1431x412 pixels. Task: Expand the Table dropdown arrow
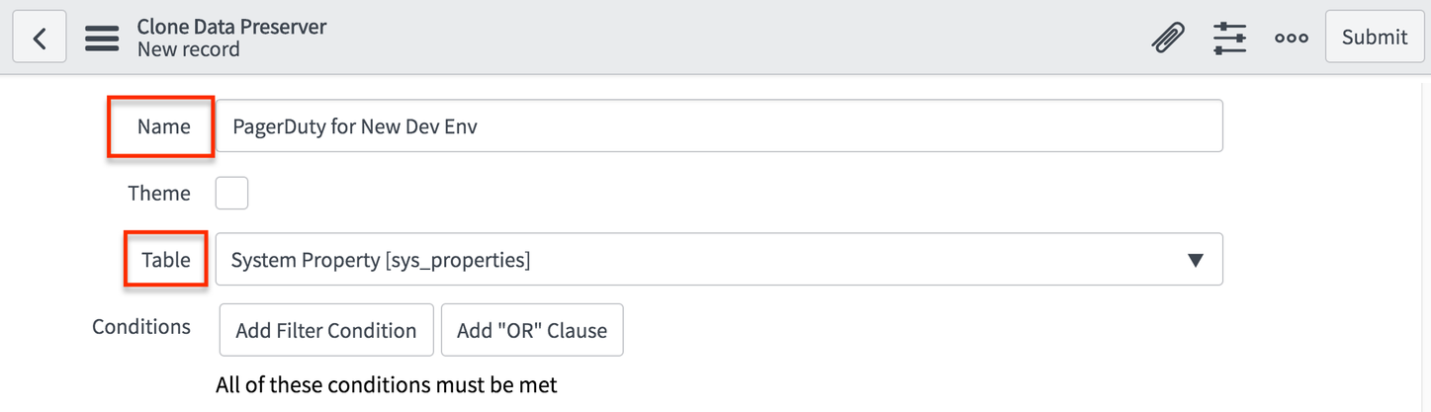tap(1195, 260)
